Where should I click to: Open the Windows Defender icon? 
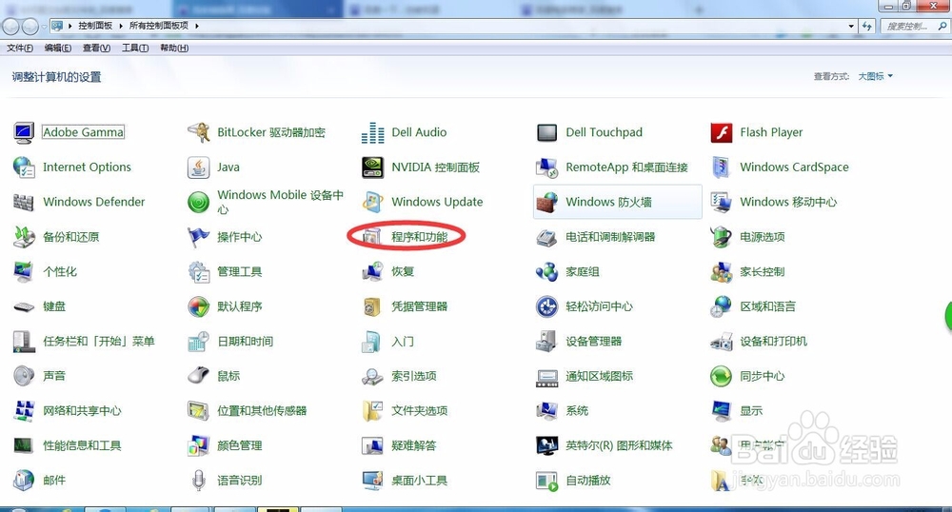tap(24, 202)
